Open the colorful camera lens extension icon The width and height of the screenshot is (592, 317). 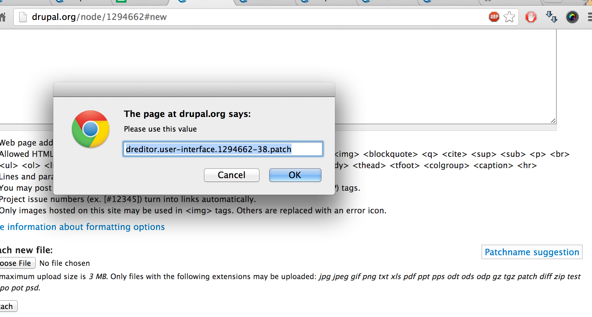[x=572, y=17]
